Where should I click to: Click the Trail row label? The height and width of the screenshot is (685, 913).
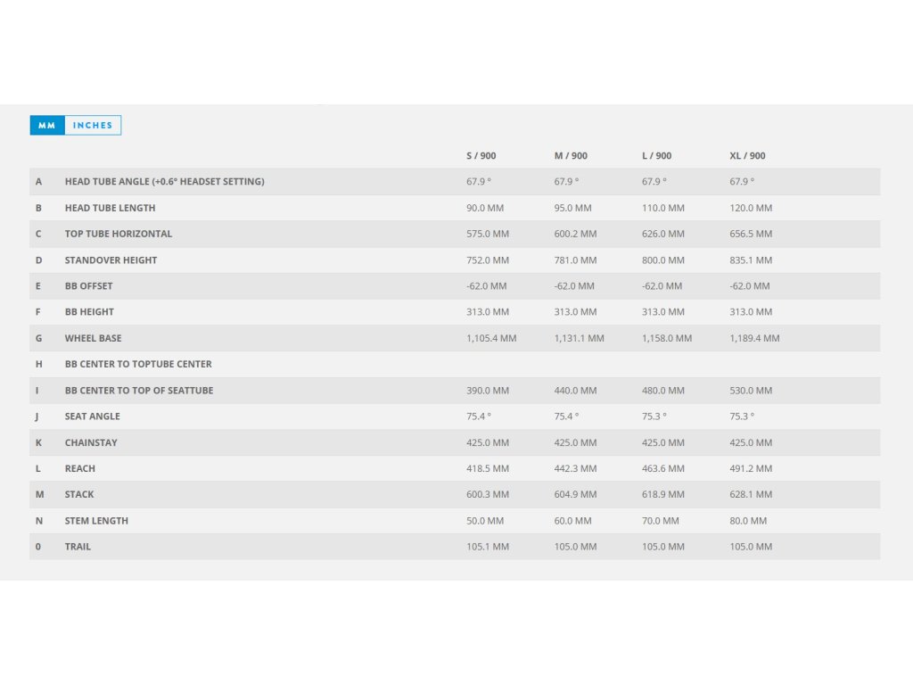(78, 547)
